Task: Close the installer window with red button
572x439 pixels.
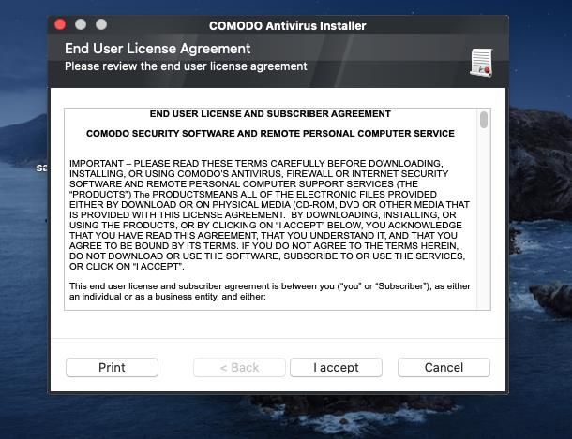Action: pyautogui.click(x=60, y=24)
